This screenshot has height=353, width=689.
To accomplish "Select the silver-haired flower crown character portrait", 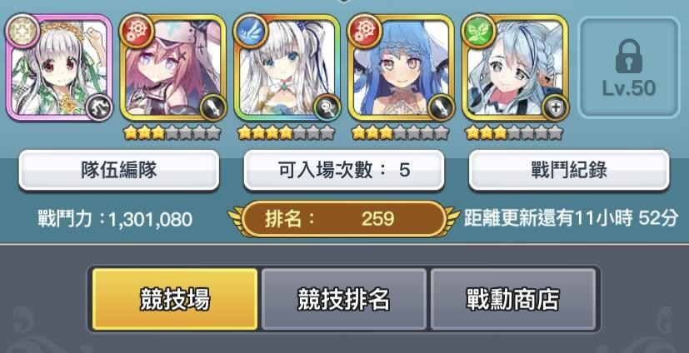I will coord(59,67).
